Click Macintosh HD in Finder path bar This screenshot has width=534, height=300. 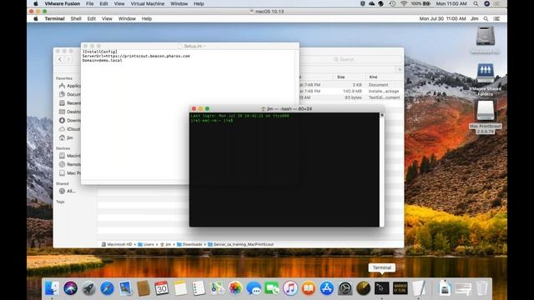tap(117, 244)
